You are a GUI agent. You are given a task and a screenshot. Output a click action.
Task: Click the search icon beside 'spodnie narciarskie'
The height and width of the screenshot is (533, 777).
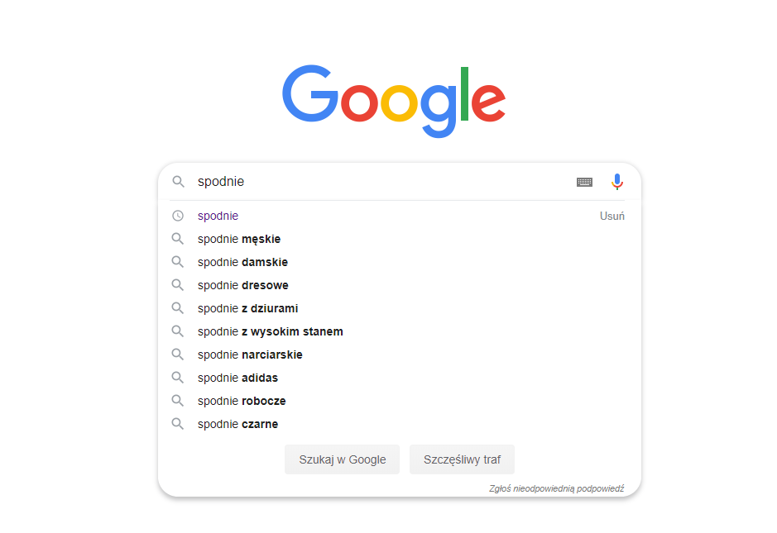pyautogui.click(x=179, y=355)
